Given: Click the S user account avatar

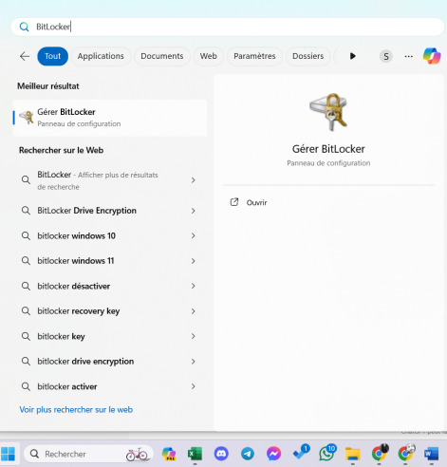Looking at the screenshot, I should coord(386,56).
